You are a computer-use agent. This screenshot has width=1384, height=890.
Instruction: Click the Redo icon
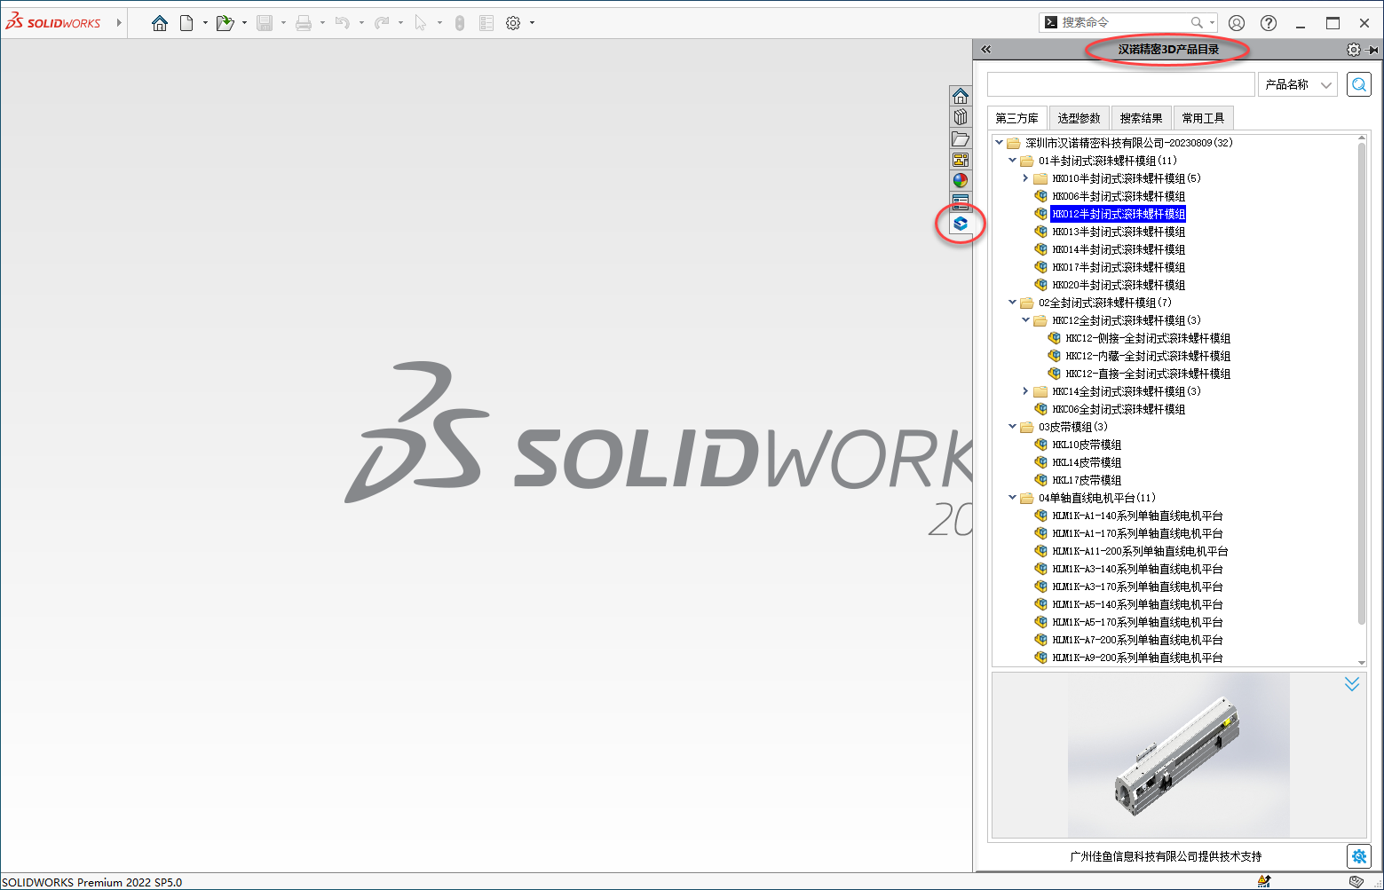point(382,23)
